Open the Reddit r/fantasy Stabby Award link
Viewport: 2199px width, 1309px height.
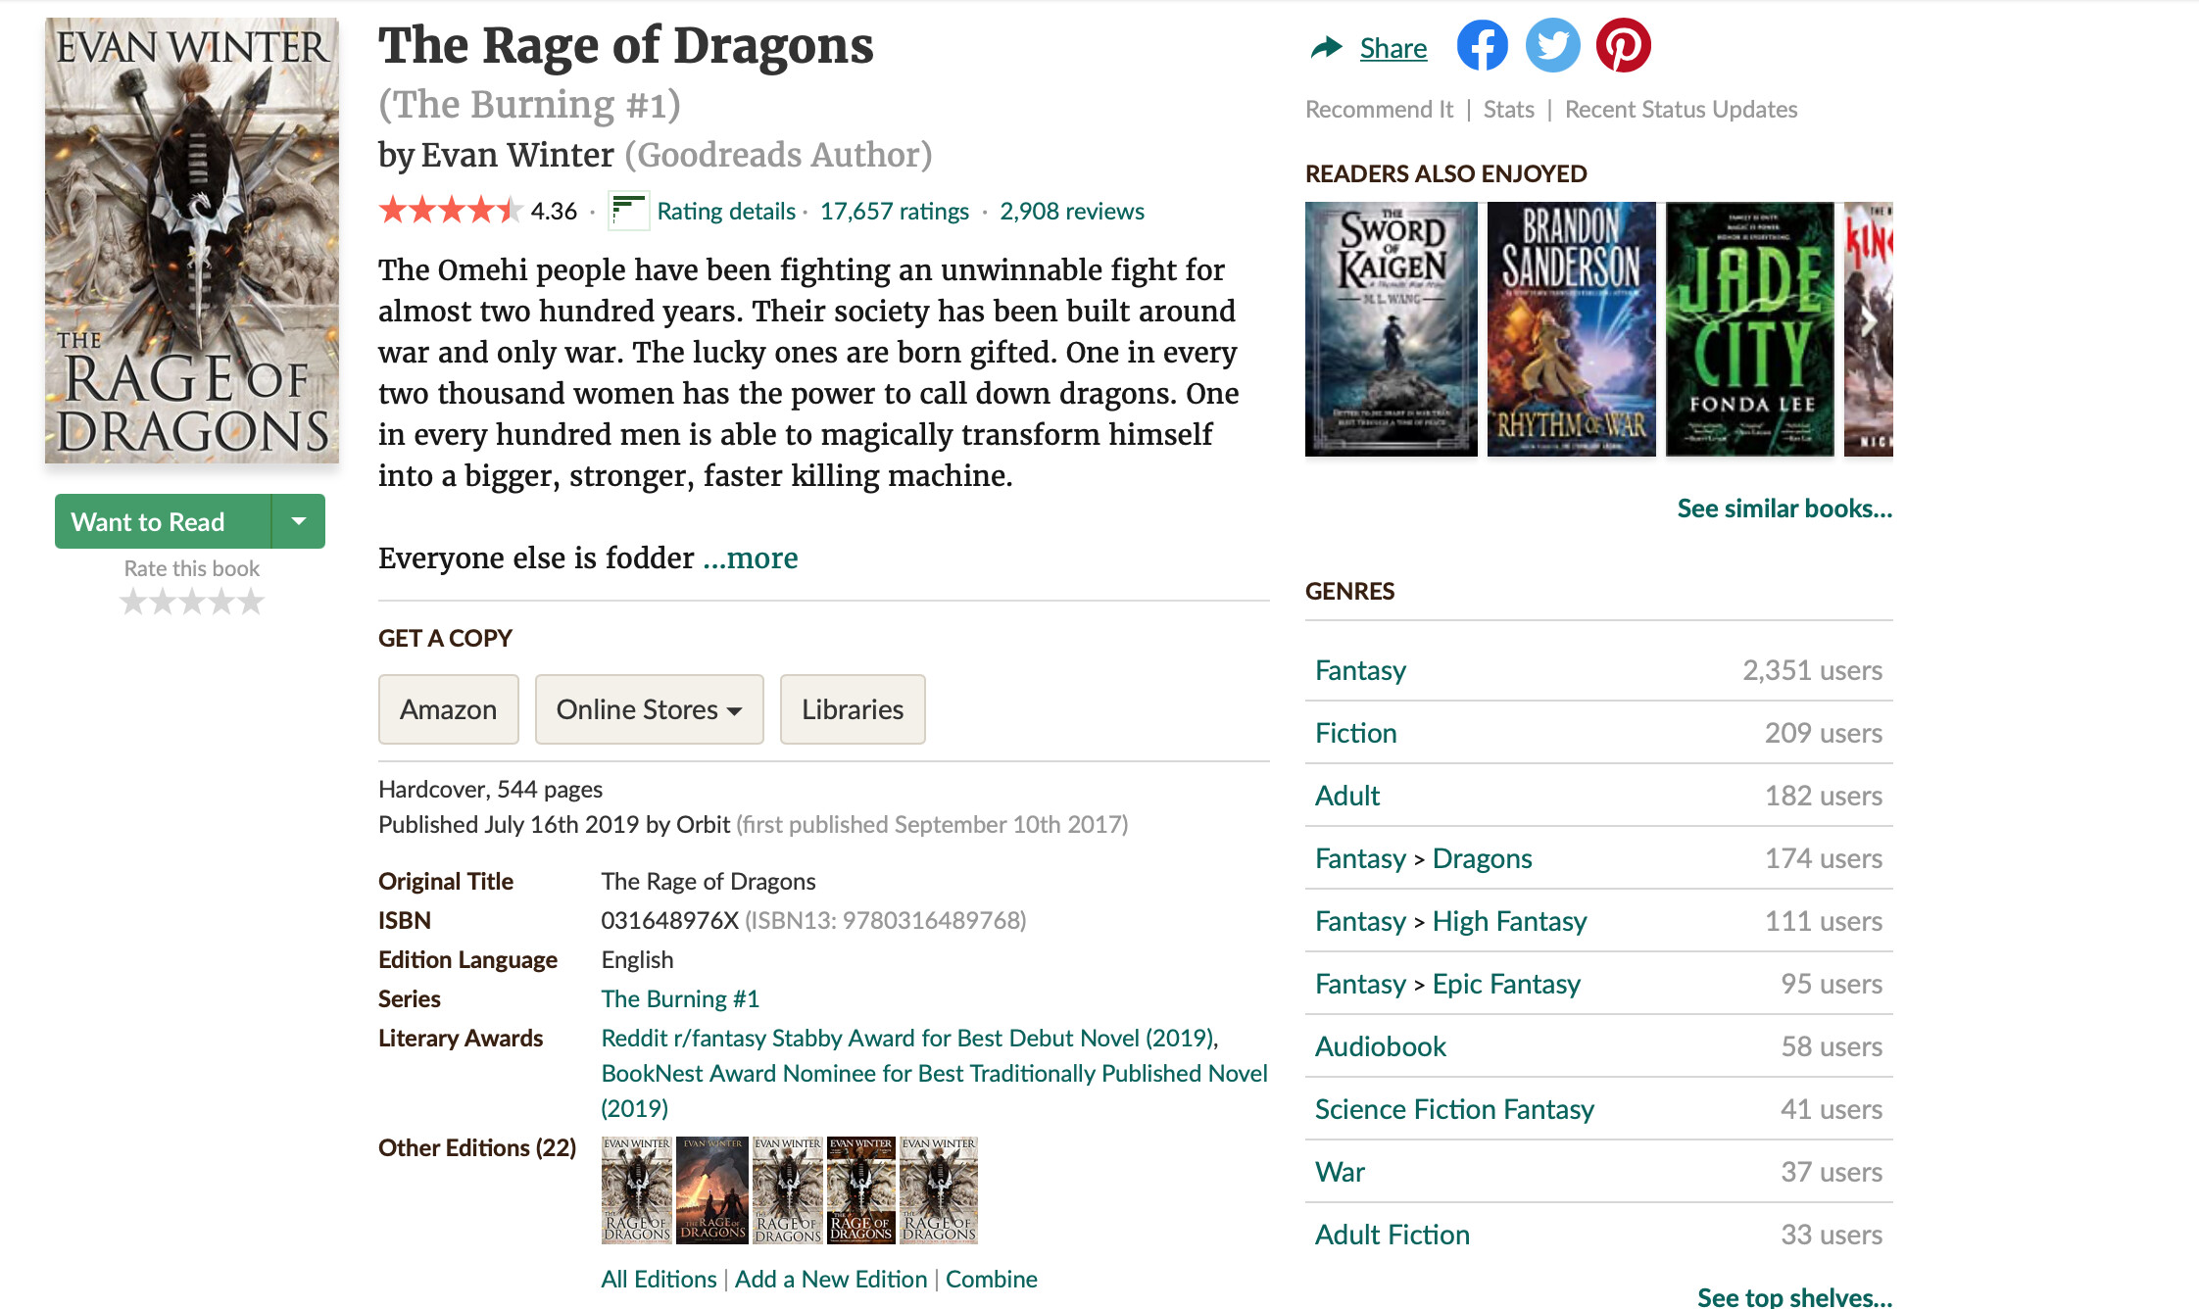point(908,1038)
